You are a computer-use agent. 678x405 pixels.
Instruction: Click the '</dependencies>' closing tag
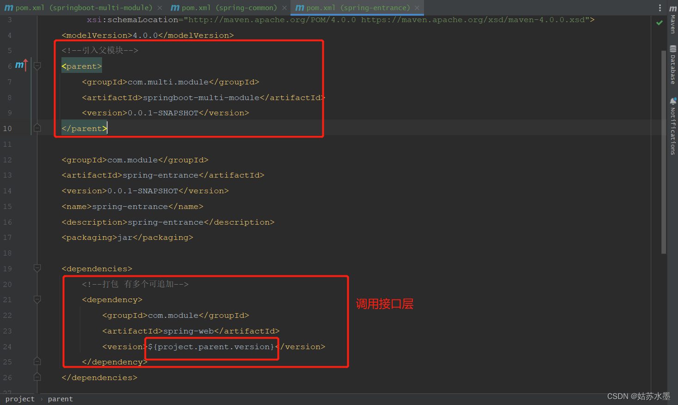pos(100,377)
